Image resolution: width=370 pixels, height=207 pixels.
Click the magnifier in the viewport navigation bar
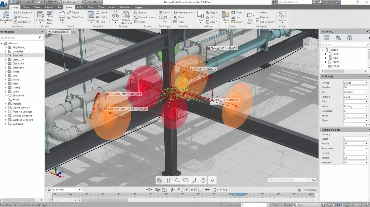[x=177, y=181]
